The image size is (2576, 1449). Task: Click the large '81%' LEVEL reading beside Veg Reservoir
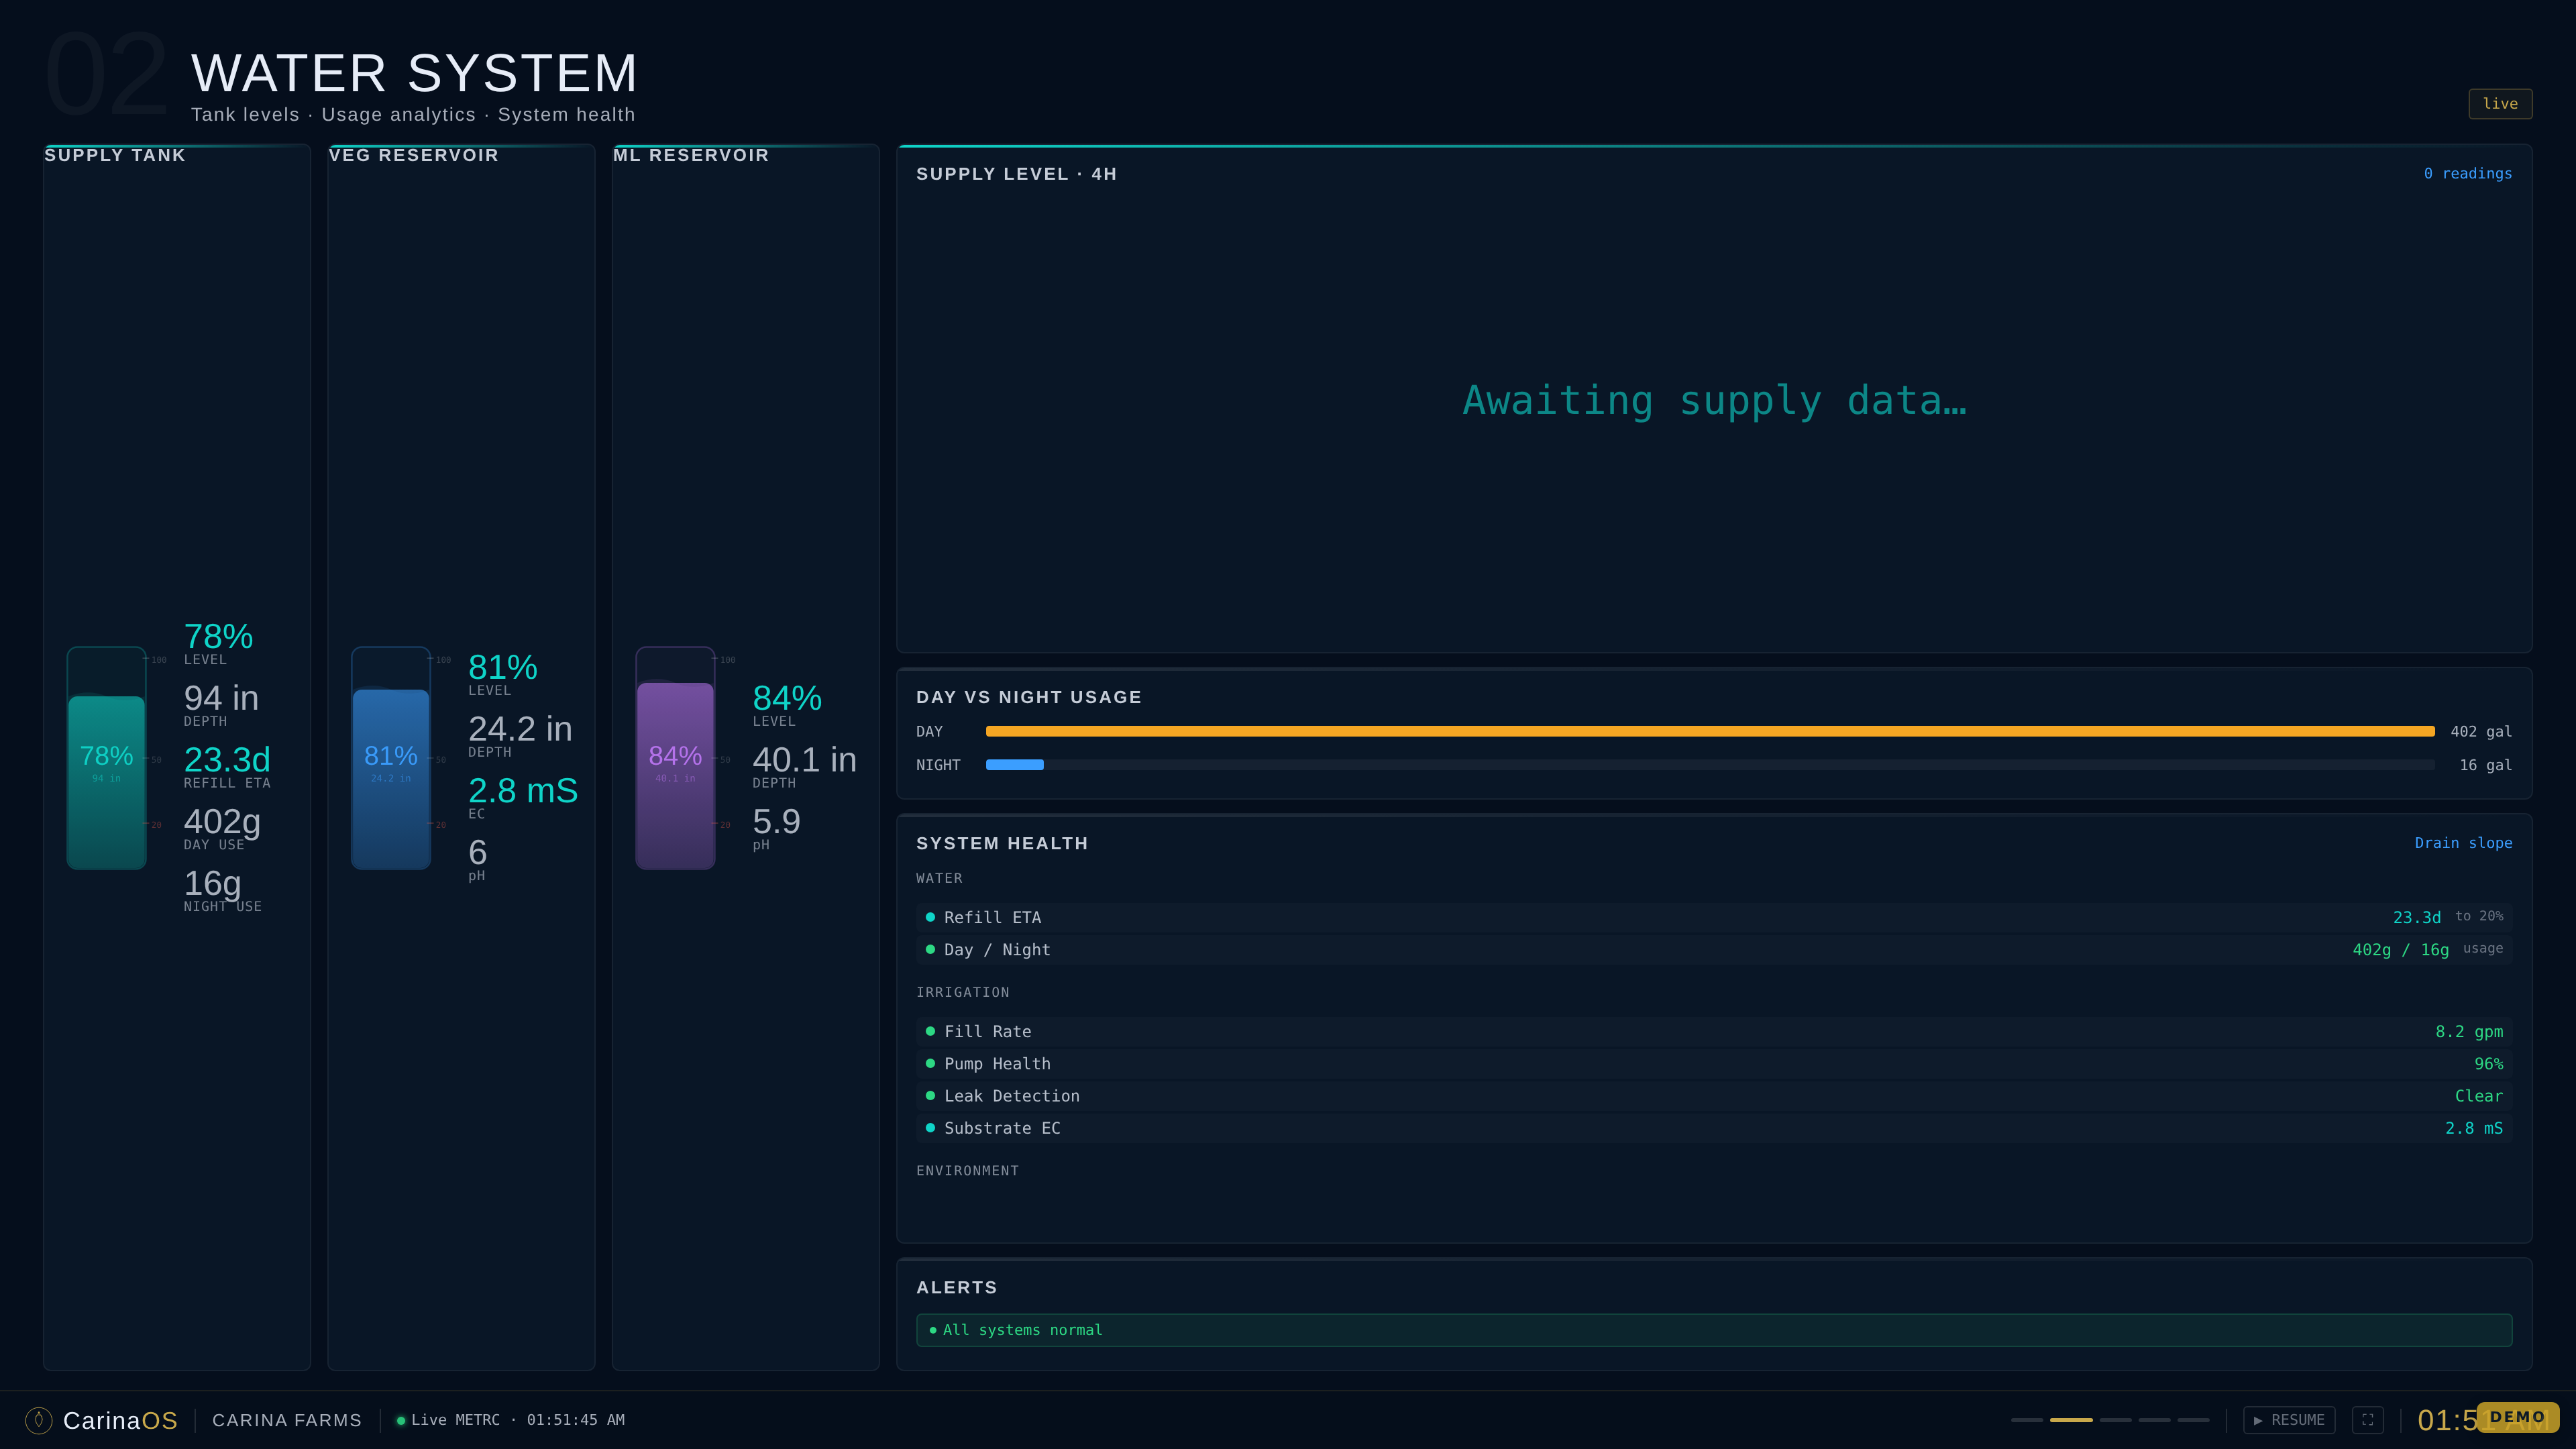[x=503, y=667]
